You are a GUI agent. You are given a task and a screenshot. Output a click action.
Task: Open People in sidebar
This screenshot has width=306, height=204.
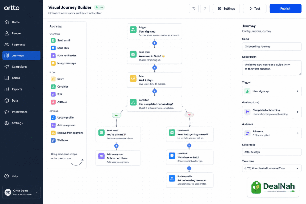tap(21, 33)
